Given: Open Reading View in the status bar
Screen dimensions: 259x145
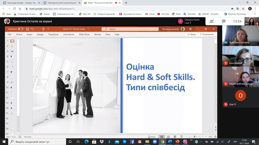Looking at the screenshot, I should click(x=174, y=137).
